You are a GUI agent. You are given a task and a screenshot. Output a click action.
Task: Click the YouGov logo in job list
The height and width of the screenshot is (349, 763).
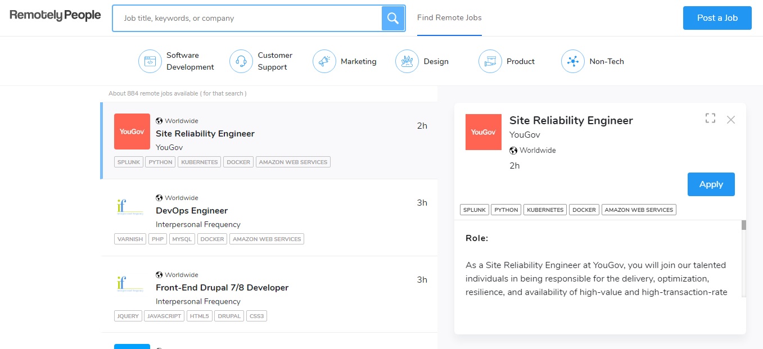click(132, 132)
